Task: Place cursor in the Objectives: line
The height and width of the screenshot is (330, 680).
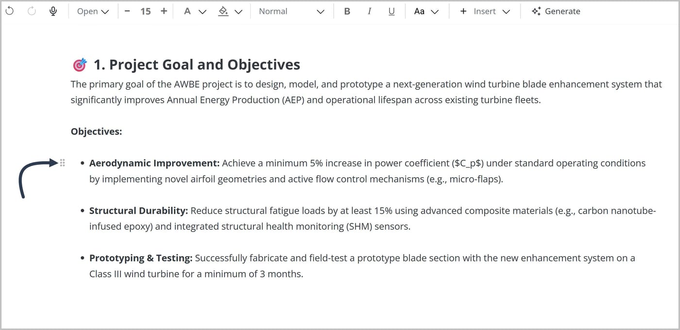Action: click(x=96, y=132)
